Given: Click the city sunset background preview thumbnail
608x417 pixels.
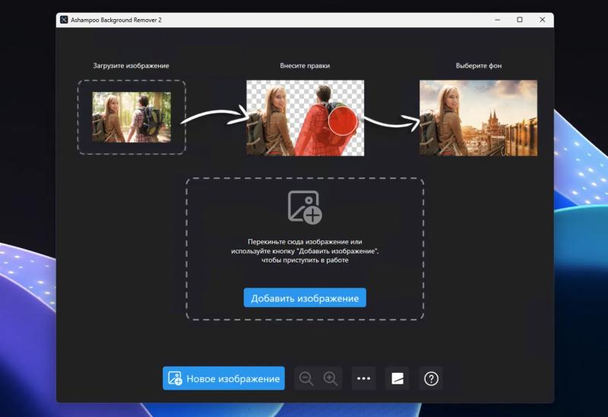Looking at the screenshot, I should point(479,118).
